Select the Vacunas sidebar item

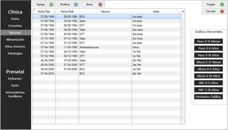(x=16, y=33)
